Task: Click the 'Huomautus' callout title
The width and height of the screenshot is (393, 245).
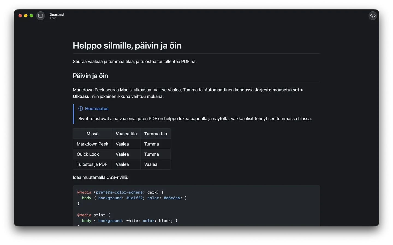Action: 97,109
